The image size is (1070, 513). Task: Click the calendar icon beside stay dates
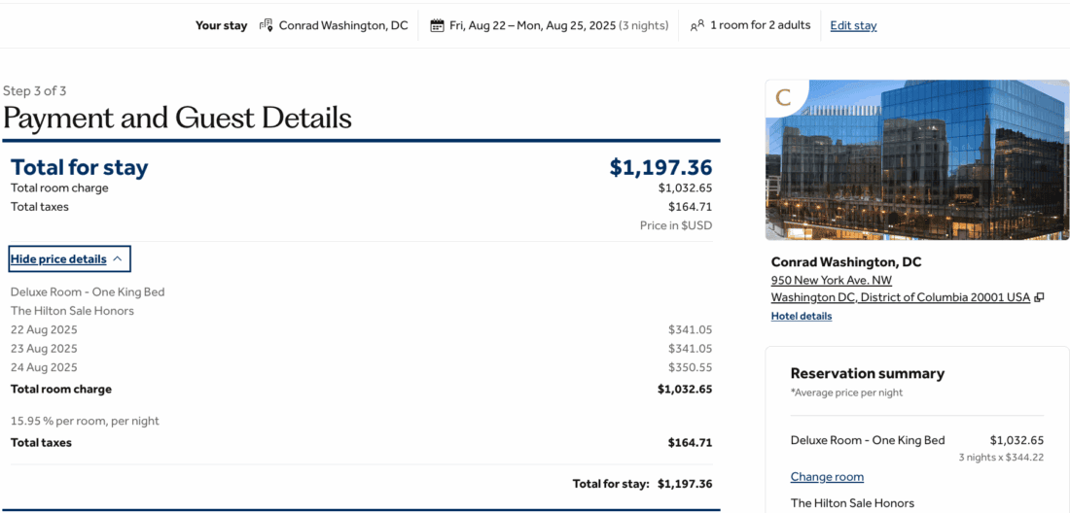point(437,25)
